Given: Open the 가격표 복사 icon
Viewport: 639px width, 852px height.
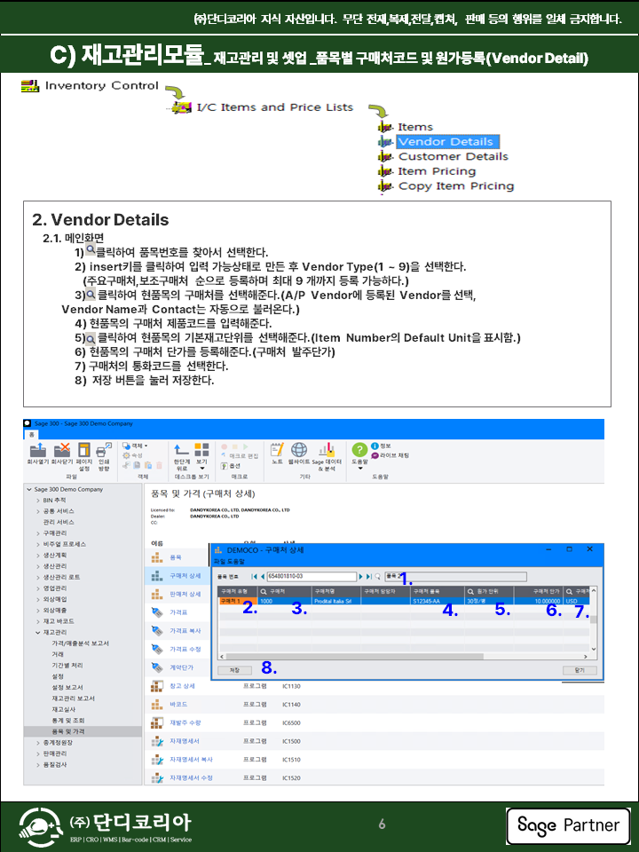Looking at the screenshot, I should (157, 631).
